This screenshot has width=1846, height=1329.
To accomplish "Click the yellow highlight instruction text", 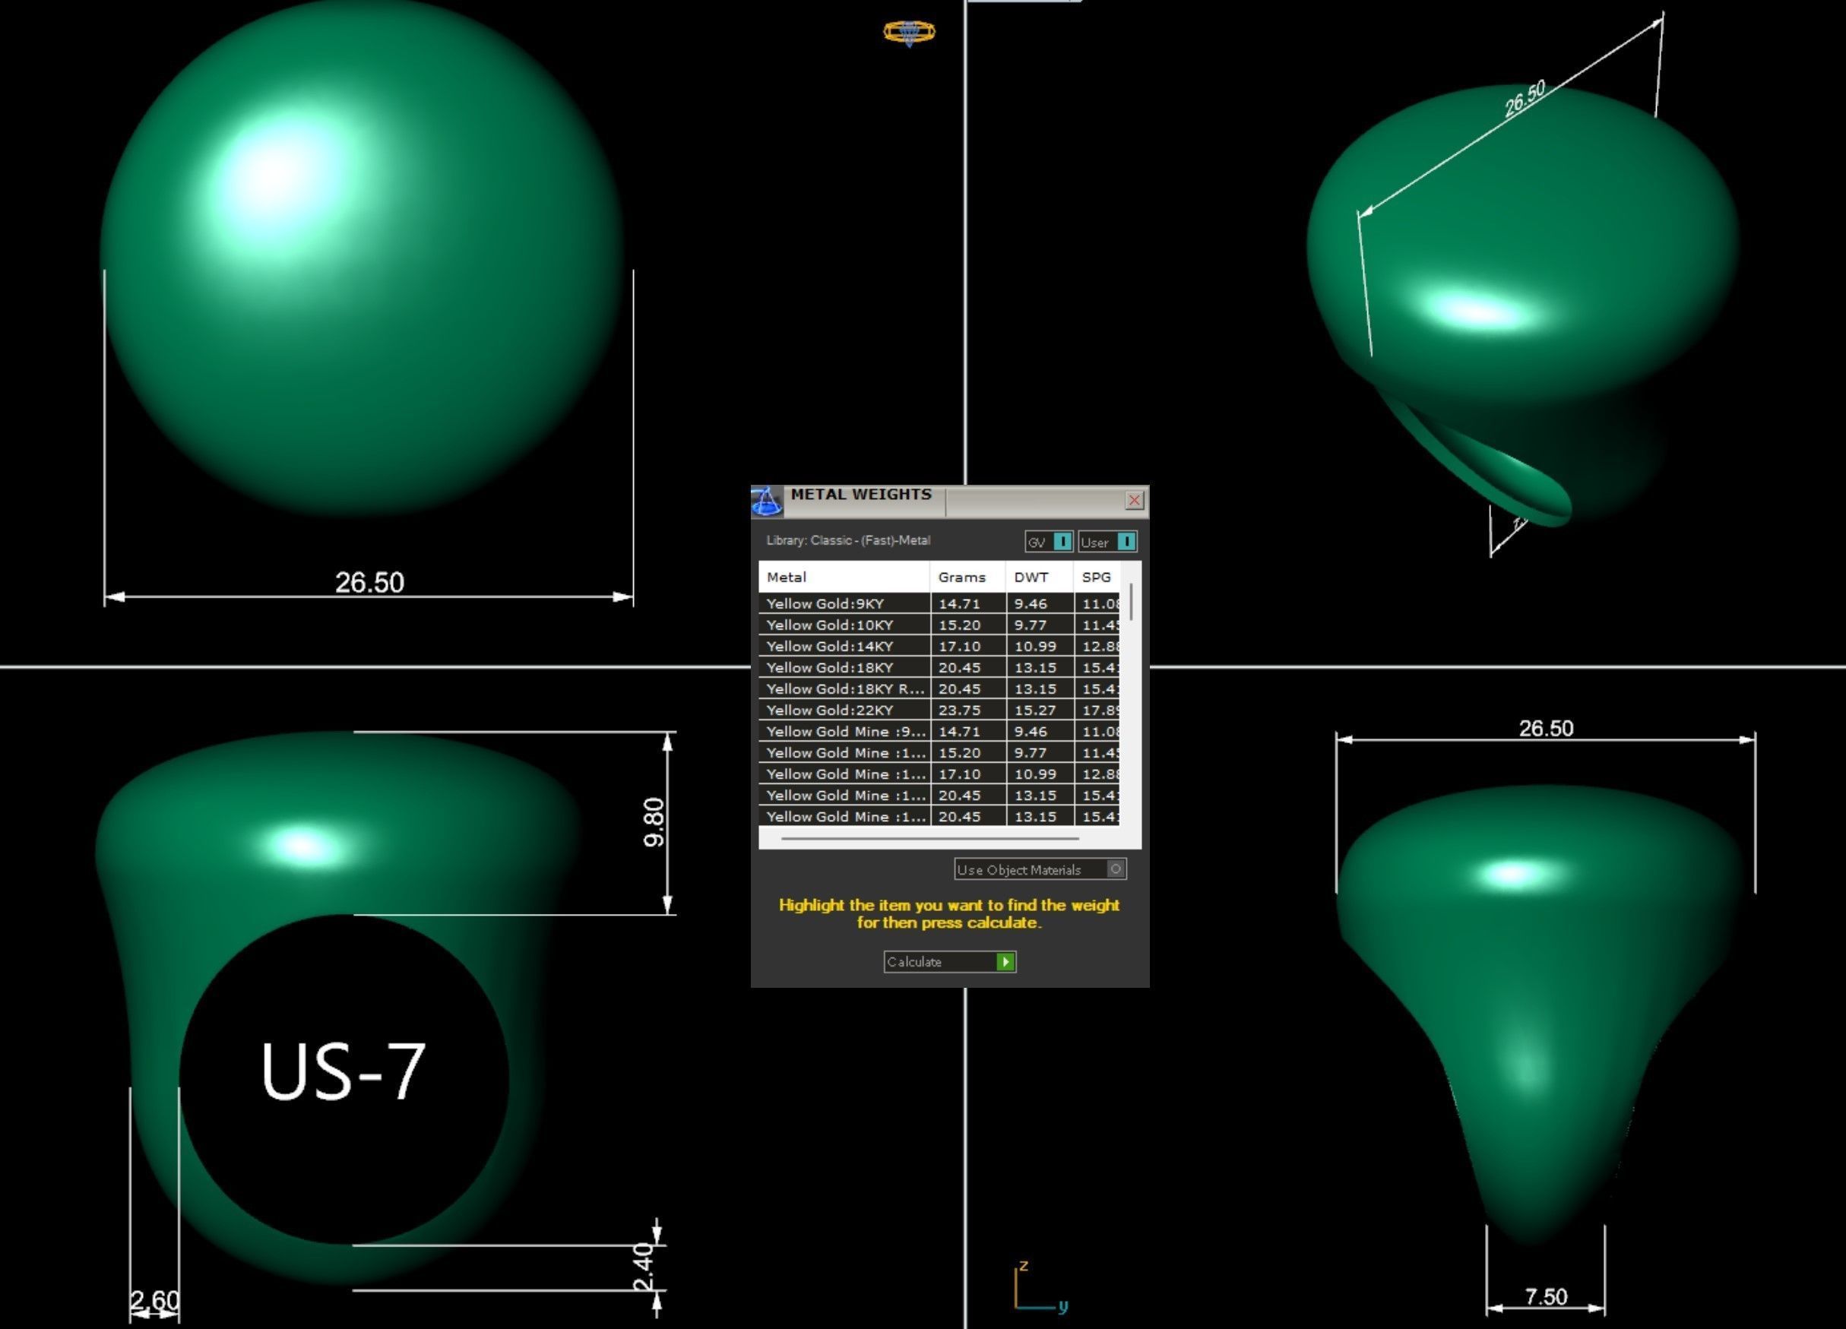I will 949,914.
